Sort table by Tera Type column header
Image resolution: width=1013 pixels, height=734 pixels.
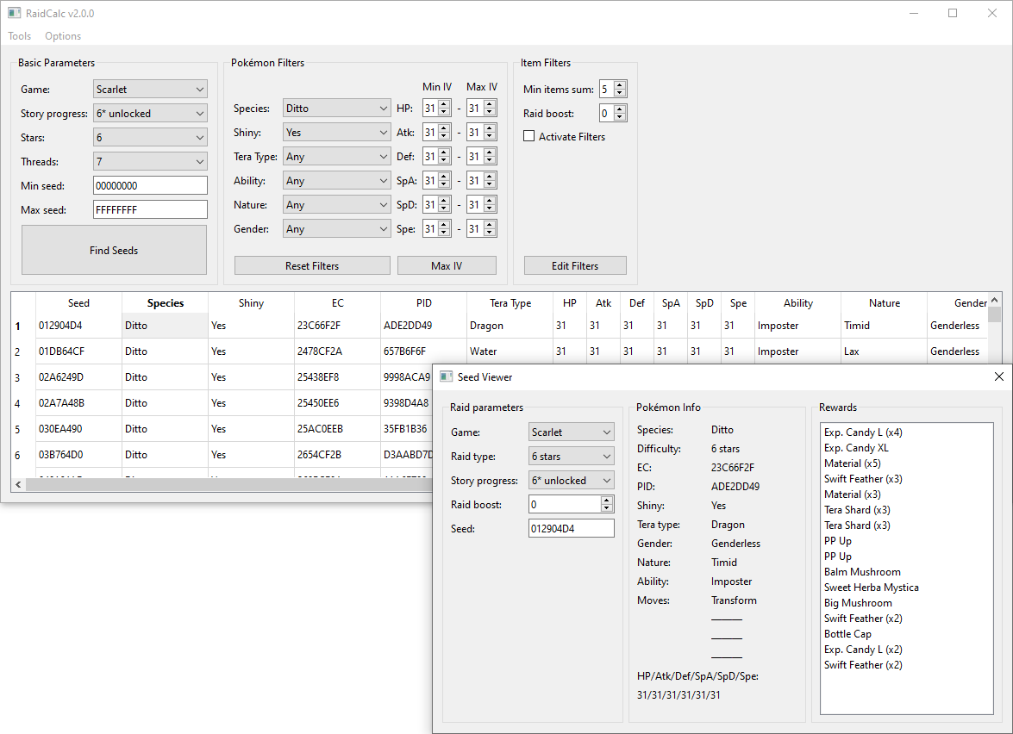510,302
